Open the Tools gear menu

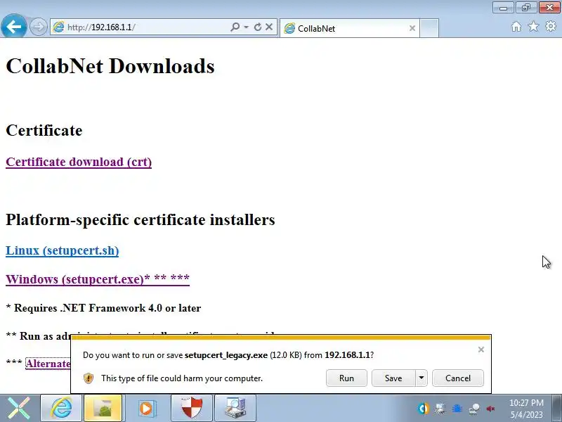pyautogui.click(x=551, y=26)
